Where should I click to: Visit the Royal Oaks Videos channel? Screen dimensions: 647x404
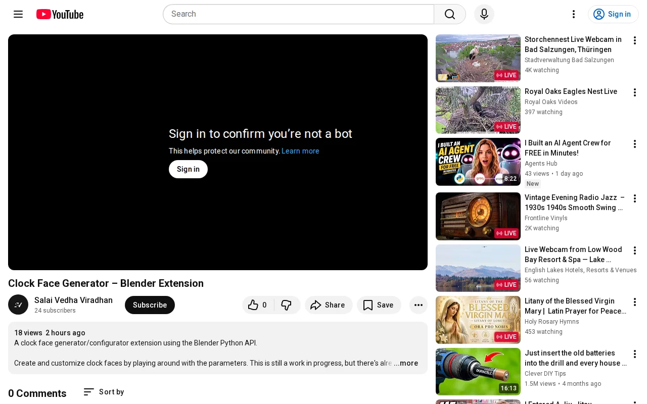551,102
